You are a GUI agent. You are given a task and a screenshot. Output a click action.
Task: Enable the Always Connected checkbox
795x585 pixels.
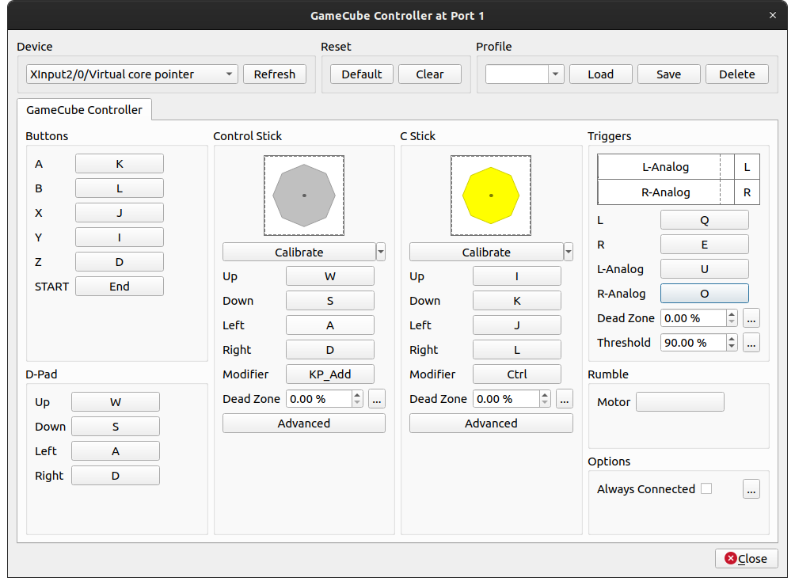(x=706, y=489)
